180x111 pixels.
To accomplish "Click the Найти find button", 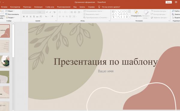I will [176, 11].
